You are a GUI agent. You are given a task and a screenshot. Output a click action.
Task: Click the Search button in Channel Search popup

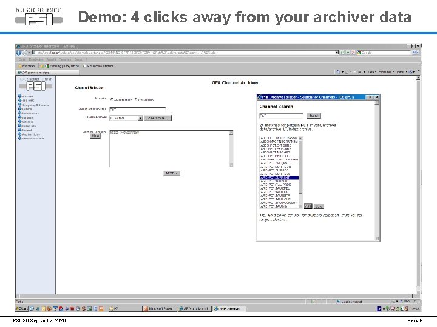pyautogui.click(x=314, y=116)
